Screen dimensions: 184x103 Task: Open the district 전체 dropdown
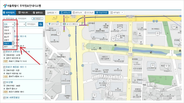click(x=9, y=24)
